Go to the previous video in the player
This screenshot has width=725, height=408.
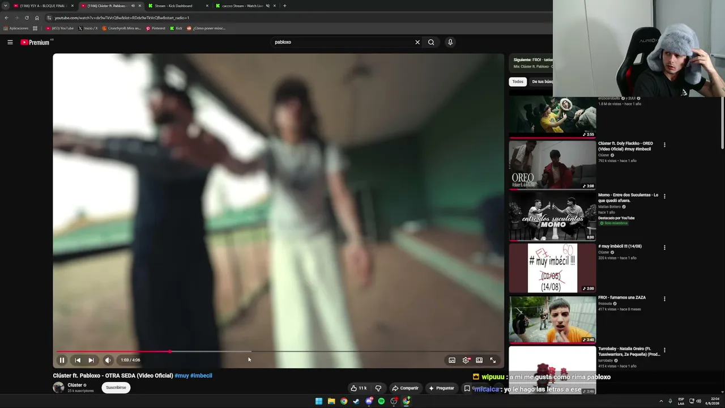tap(78, 360)
